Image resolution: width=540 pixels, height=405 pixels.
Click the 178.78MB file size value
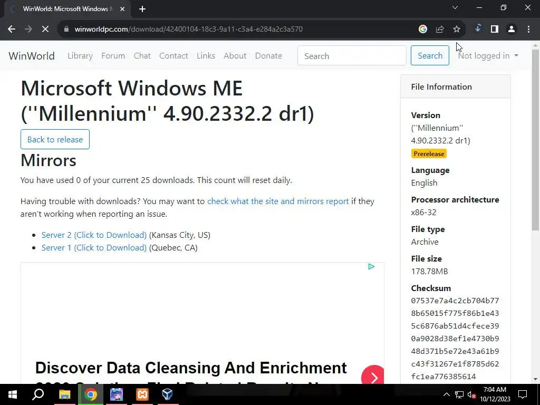(x=429, y=272)
